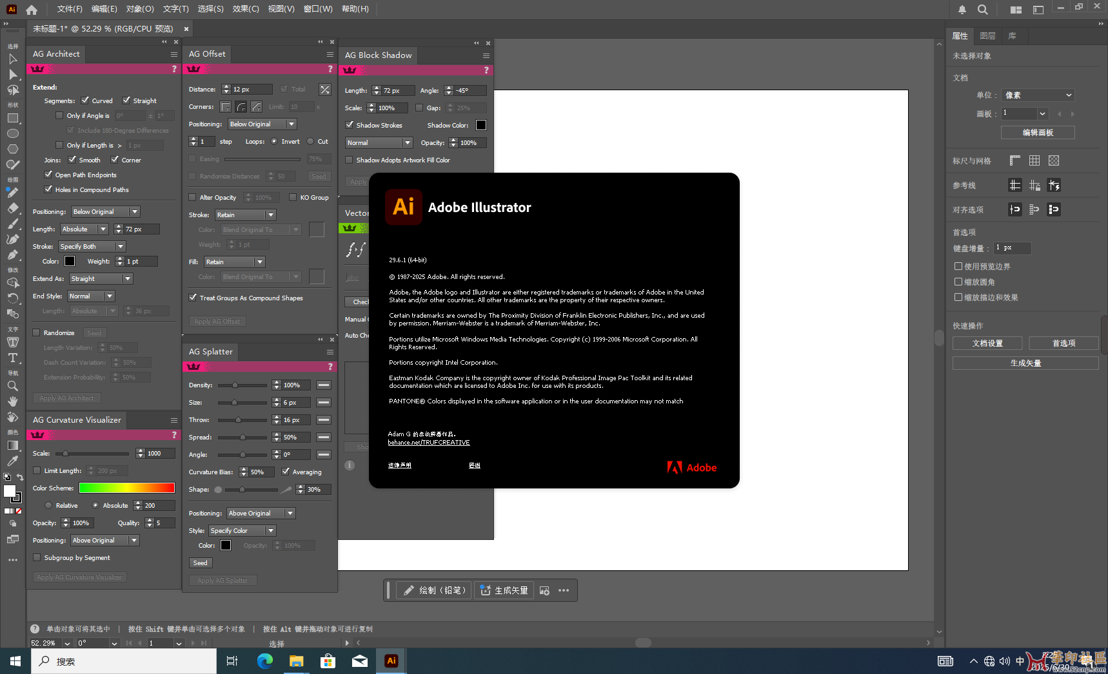Viewport: 1108px width, 674px height.
Task: Select round corner type in AG Offset
Action: pyautogui.click(x=241, y=107)
